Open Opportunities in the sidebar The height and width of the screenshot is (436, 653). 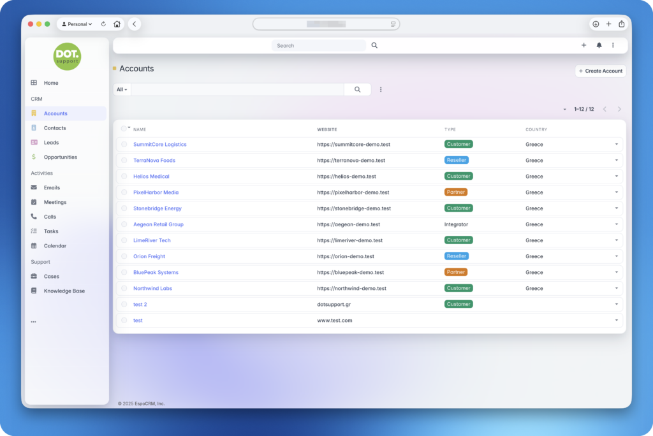pyautogui.click(x=61, y=157)
